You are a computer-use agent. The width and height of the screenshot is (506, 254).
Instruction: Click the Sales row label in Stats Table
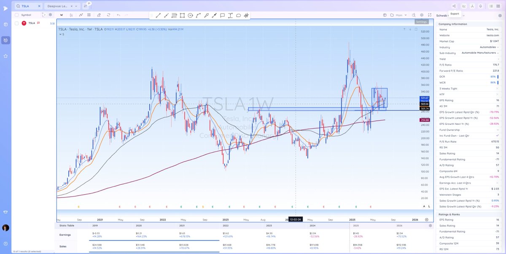coord(62,246)
